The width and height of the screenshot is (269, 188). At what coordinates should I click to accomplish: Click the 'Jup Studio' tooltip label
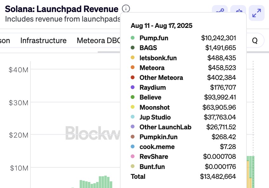[x=155, y=117]
